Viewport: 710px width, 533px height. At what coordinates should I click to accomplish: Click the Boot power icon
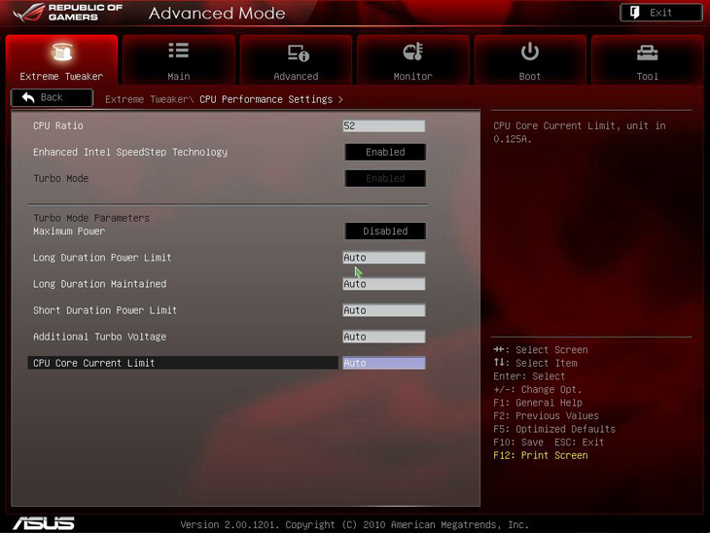pyautogui.click(x=530, y=52)
